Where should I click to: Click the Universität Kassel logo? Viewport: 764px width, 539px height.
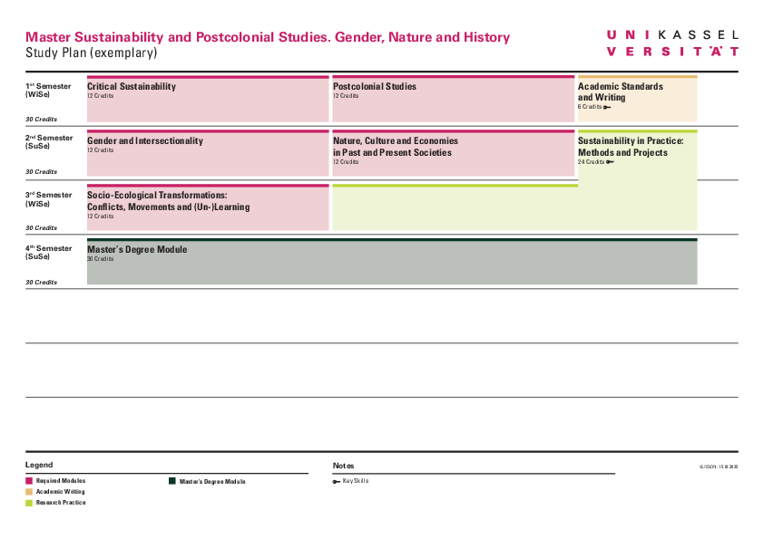[x=671, y=41]
